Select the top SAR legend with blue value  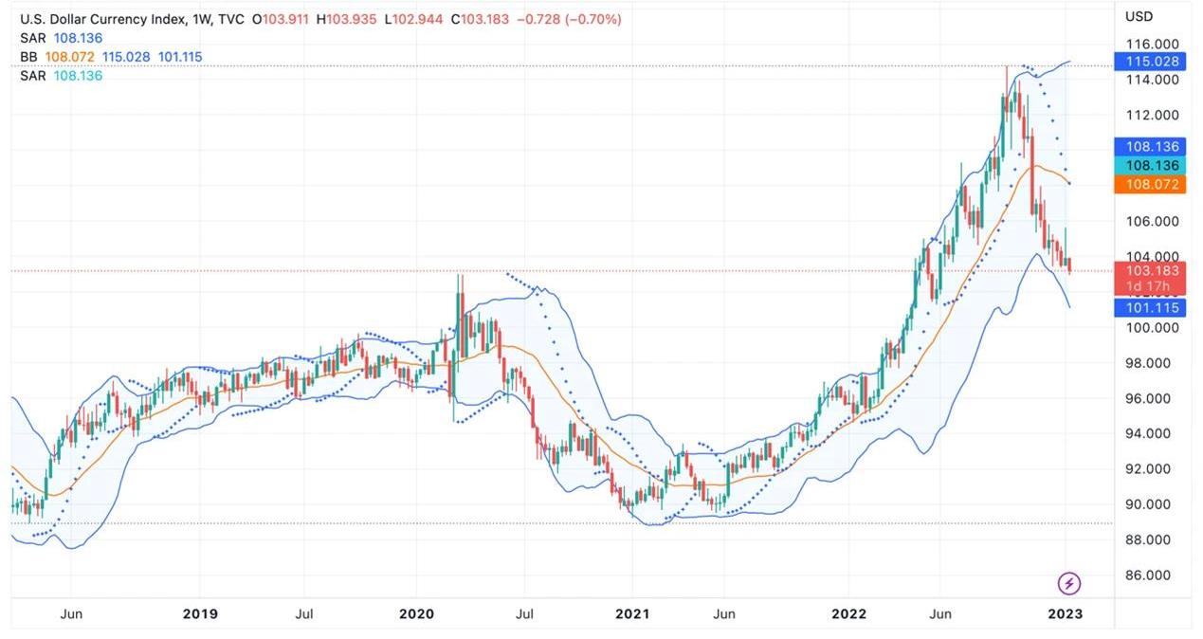61,38
